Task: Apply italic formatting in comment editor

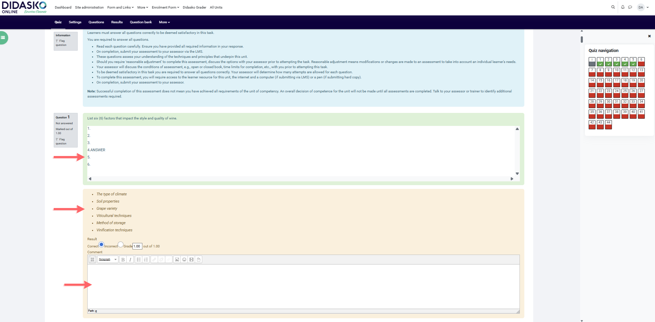Action: pos(130,260)
